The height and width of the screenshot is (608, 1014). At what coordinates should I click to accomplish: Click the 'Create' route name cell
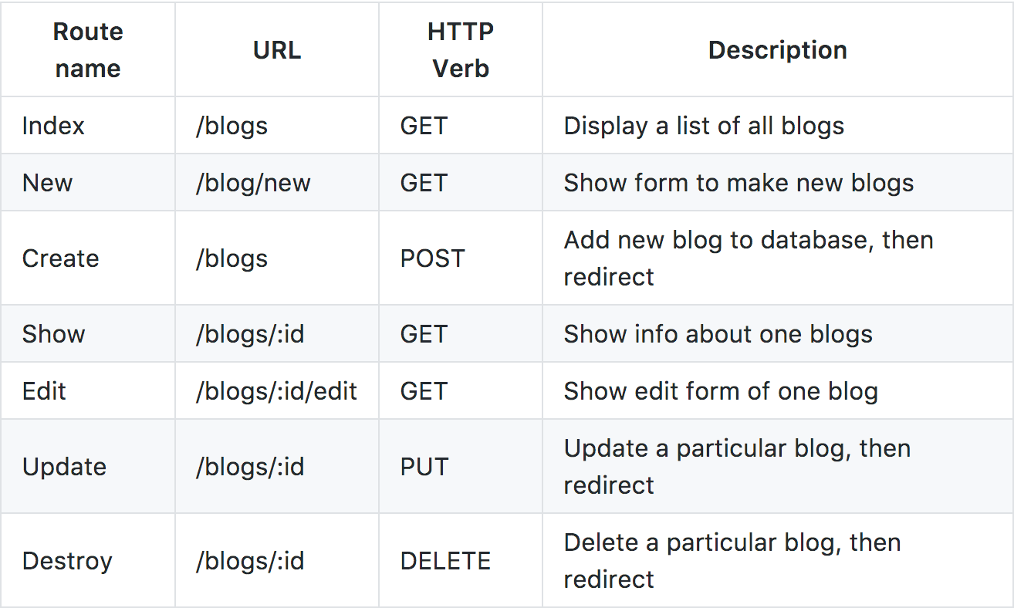(60, 258)
